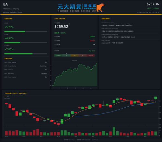
Task: Click the Morgan Stanley rating row
Action: point(26,66)
